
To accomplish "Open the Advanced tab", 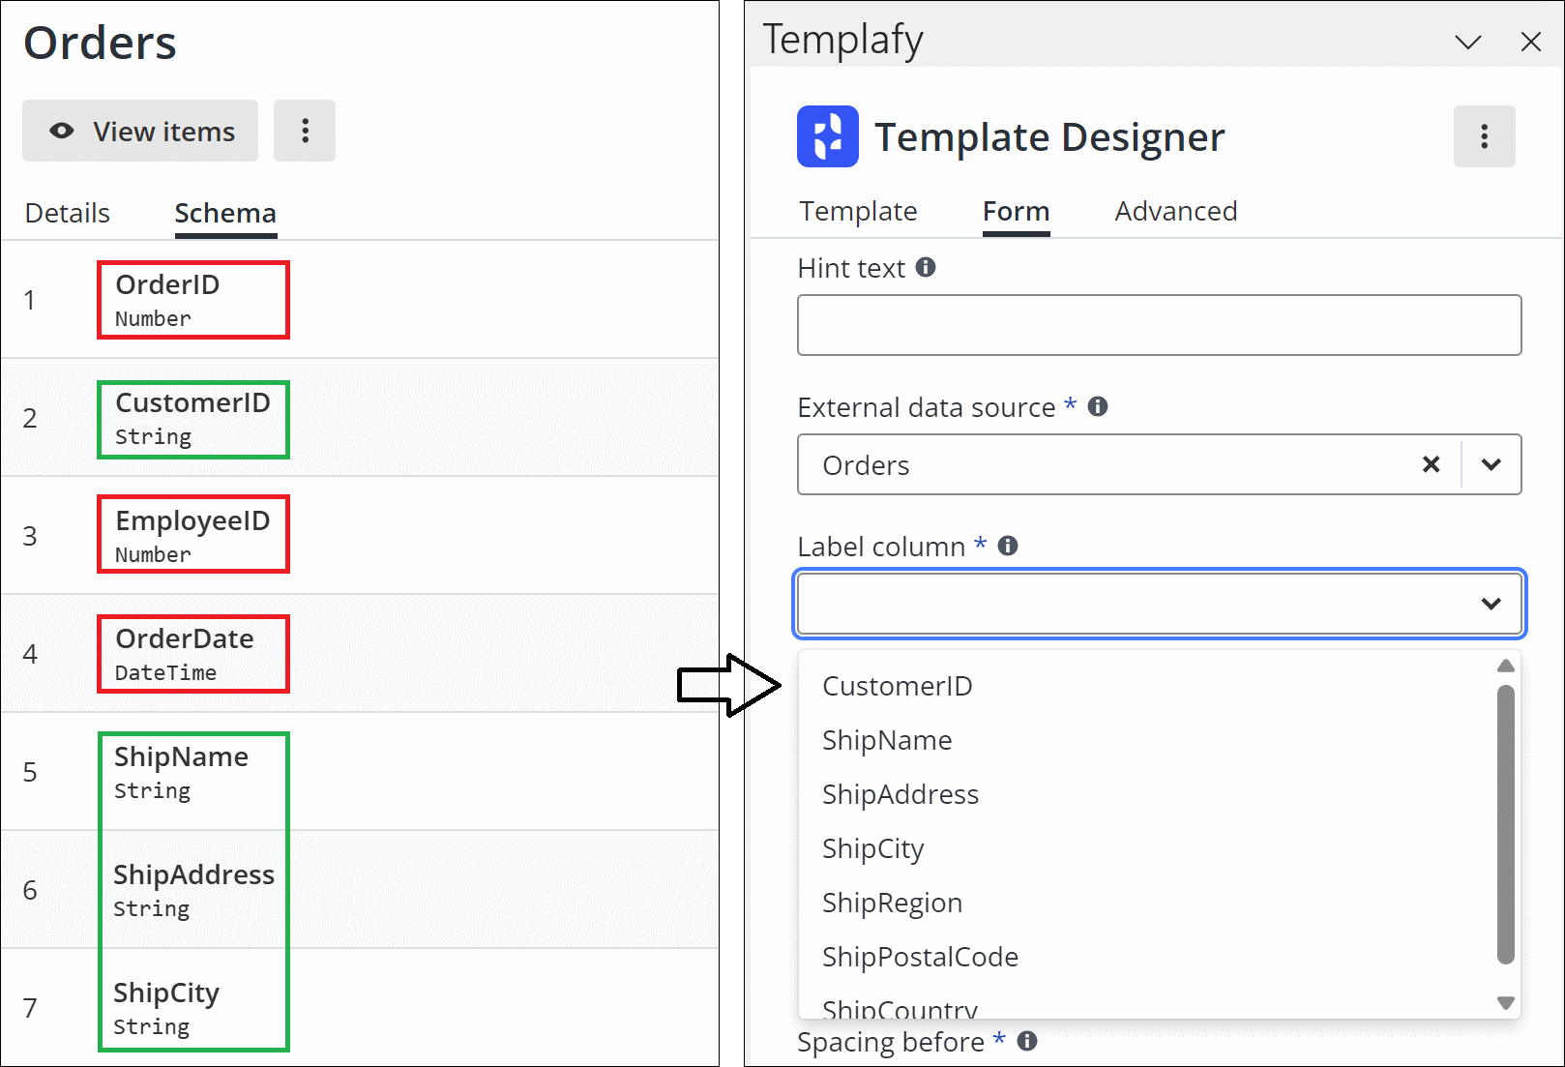I will [1175, 211].
